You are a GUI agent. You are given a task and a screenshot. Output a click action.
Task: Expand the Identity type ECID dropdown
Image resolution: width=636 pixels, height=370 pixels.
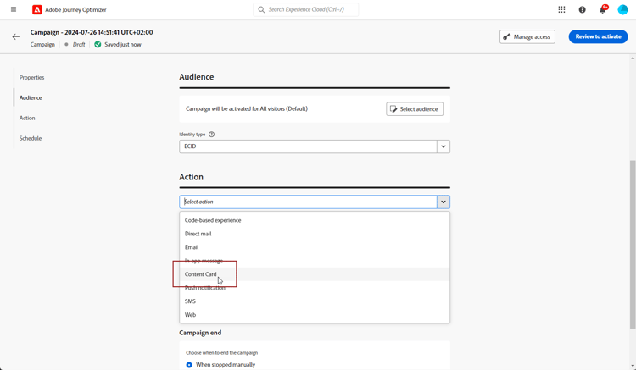pyautogui.click(x=443, y=146)
